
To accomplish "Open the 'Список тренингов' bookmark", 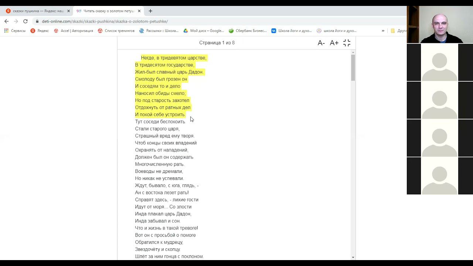I will (116, 31).
